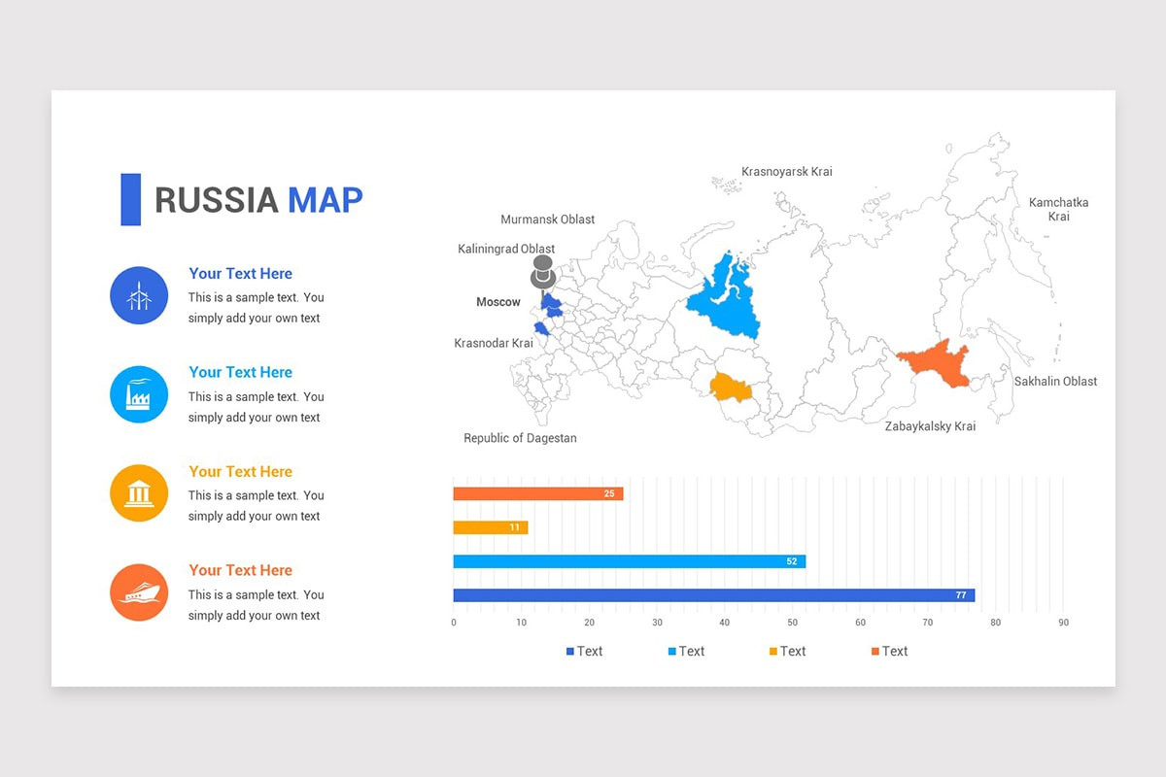The width and height of the screenshot is (1166, 777).
Task: Click the factory circle icon
Action: click(x=139, y=394)
